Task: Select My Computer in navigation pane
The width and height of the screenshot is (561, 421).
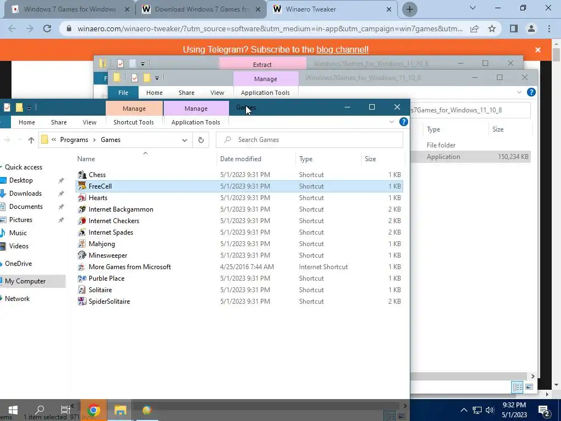Action: (x=25, y=281)
